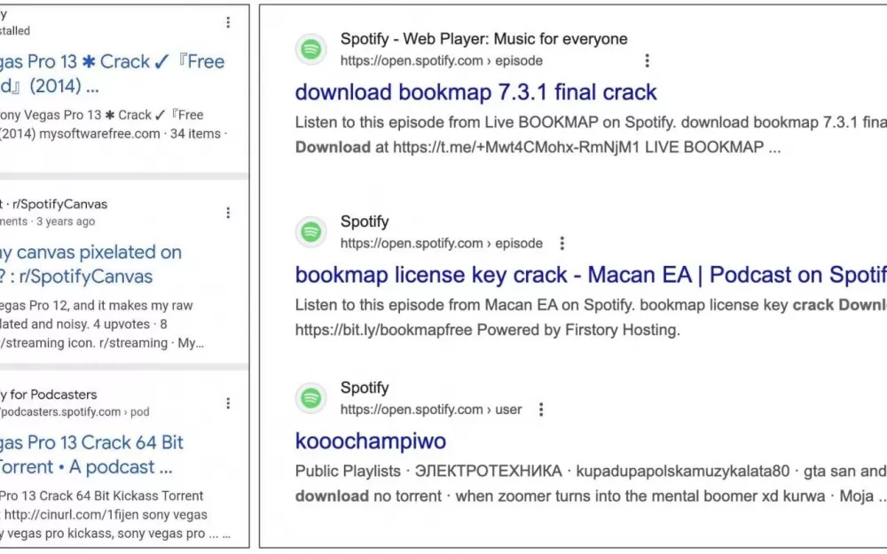Open the "download bookmap 7.3.1 final crack" link
Viewport: 887px width, 554px height.
pos(475,92)
